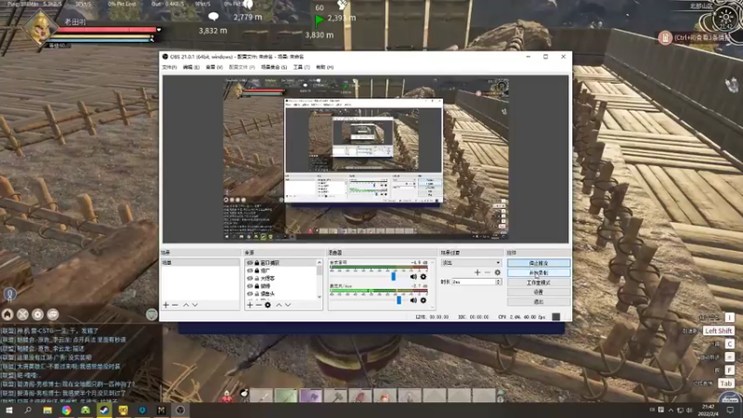Click the white speech bubble marker atop the game HUD
743x418 pixels.
(214, 17)
